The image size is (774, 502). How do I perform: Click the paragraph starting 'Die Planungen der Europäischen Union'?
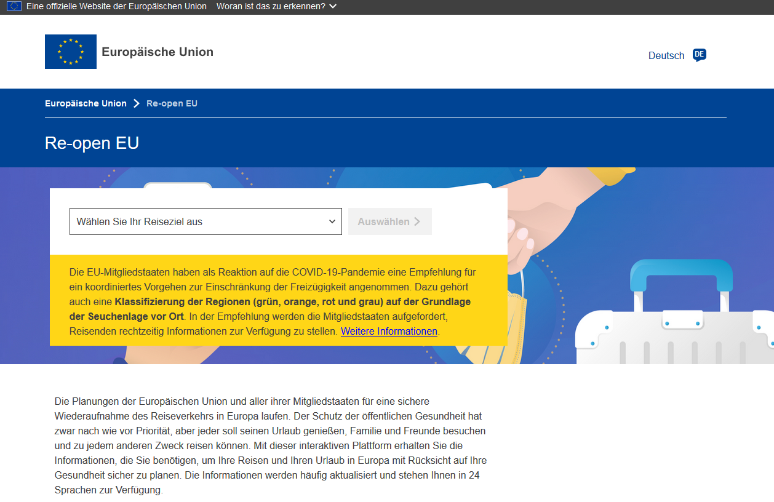(x=271, y=445)
